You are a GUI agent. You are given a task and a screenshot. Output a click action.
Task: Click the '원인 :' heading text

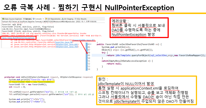coord(103,79)
